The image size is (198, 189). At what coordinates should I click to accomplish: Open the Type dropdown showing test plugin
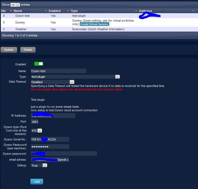pyautogui.click(x=75, y=77)
